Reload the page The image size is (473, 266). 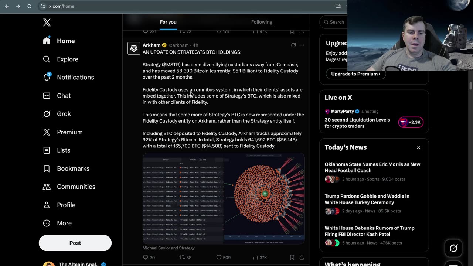[x=30, y=6]
